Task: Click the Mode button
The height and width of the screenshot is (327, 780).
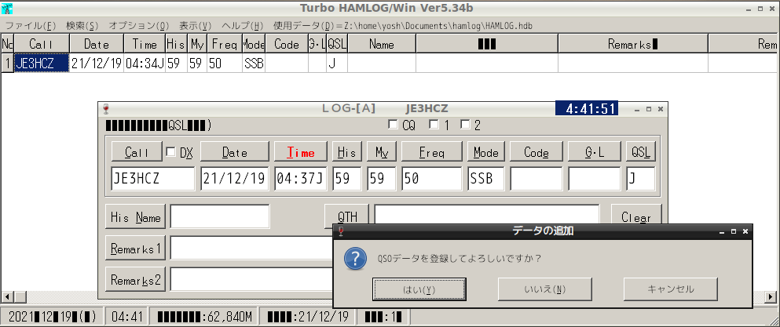Action: coord(486,151)
